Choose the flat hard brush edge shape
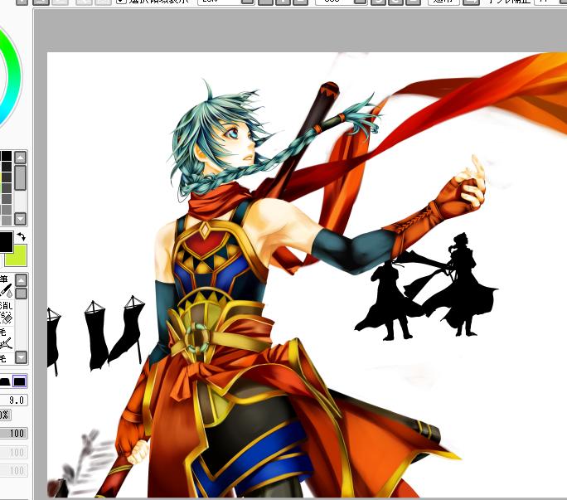The height and width of the screenshot is (500, 567). (x=20, y=381)
